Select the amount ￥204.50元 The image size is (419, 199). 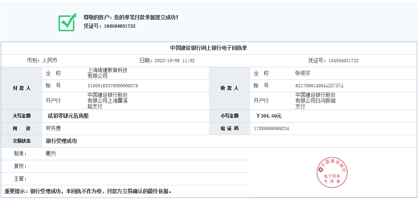pyautogui.click(x=269, y=116)
